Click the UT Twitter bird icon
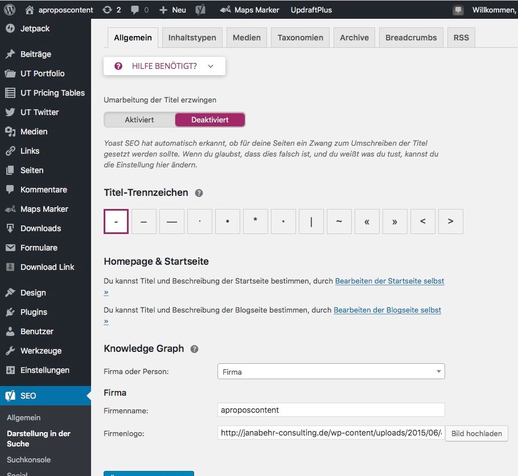This screenshot has width=518, height=476. pyautogui.click(x=10, y=112)
